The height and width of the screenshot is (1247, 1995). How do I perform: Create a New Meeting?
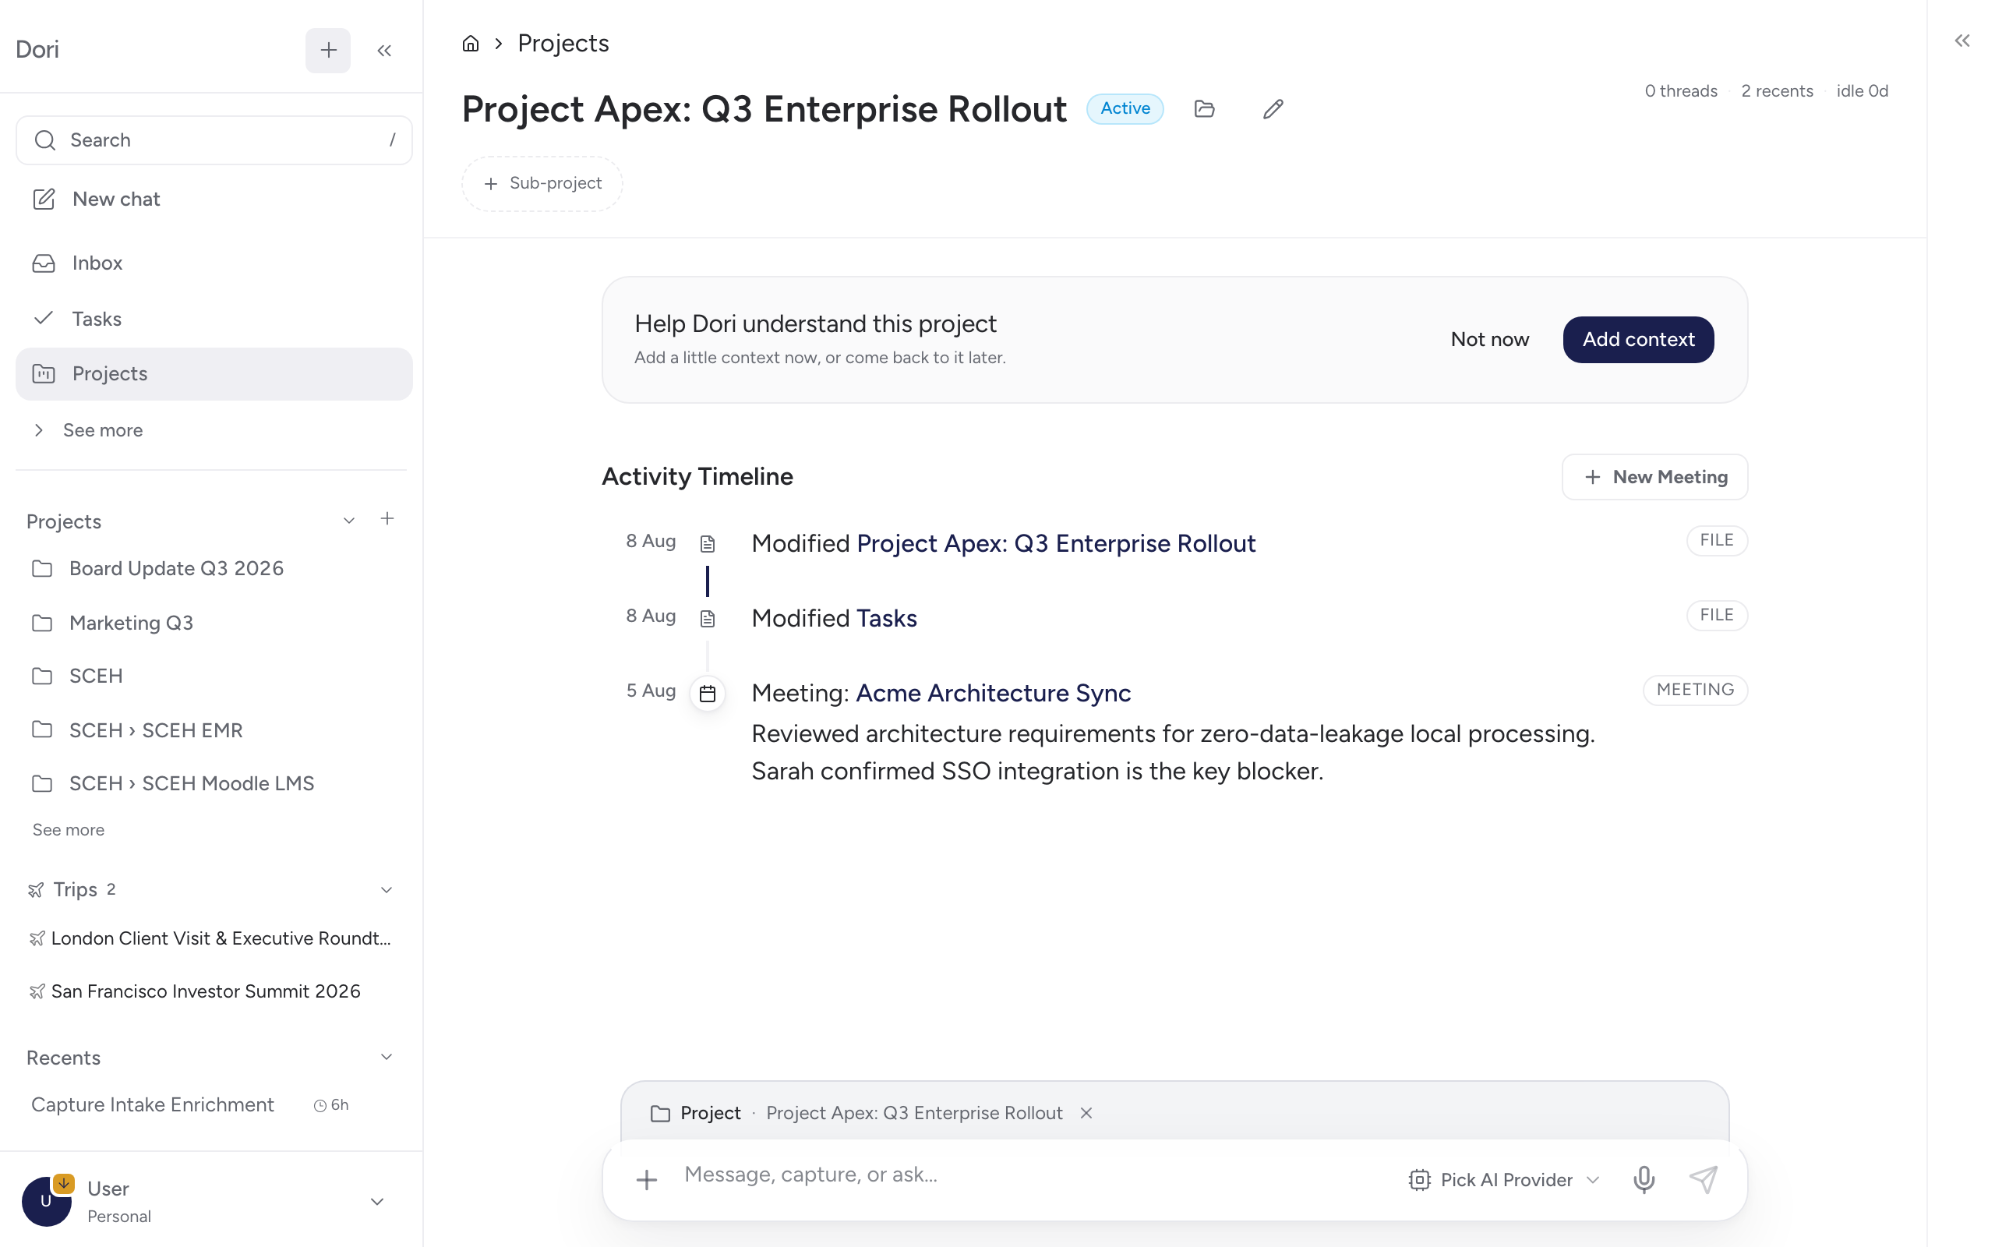click(1654, 478)
